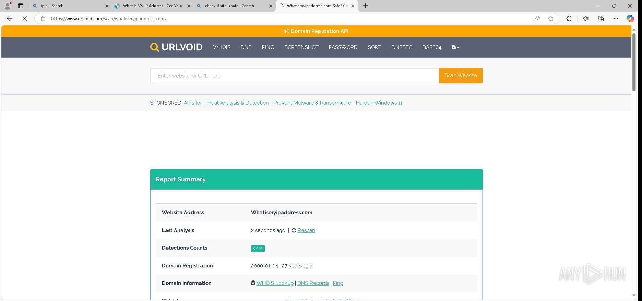Close the 'What Is My IP Address' tab
Viewport: 642px width, 301px height.
pyautogui.click(x=189, y=6)
